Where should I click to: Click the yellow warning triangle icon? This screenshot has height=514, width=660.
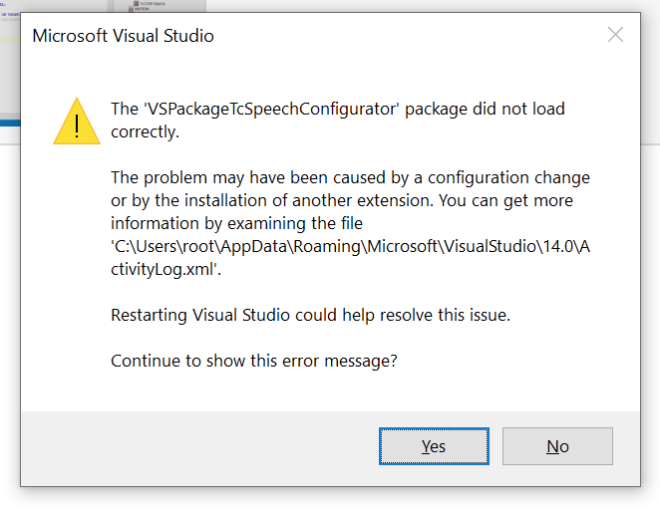point(77,122)
